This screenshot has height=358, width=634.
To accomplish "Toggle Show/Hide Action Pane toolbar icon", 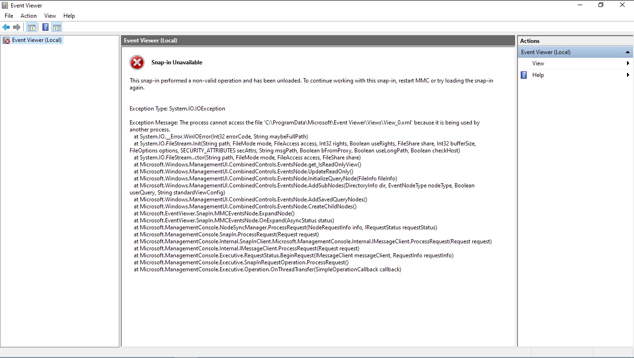I will (x=57, y=28).
